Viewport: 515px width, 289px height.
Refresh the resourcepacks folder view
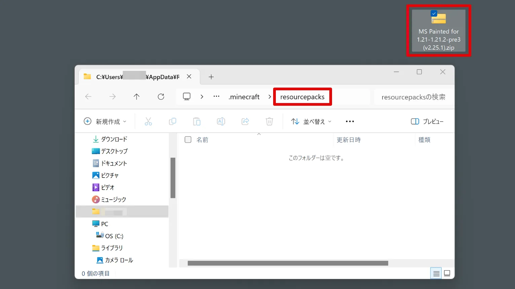[161, 97]
